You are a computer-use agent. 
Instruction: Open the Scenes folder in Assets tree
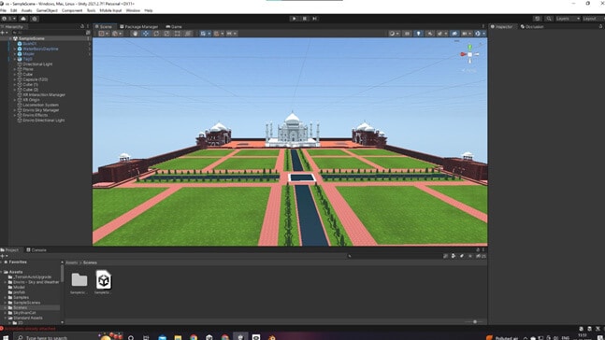click(x=20, y=307)
